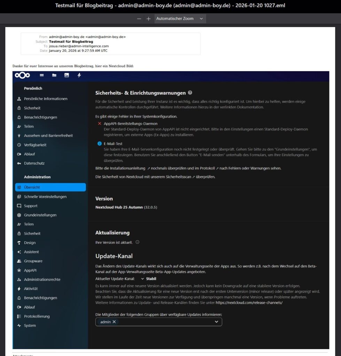The image size is (341, 356).
Task: Click the help icon beside Sicherheitswarnungen heading
Action: point(190,93)
